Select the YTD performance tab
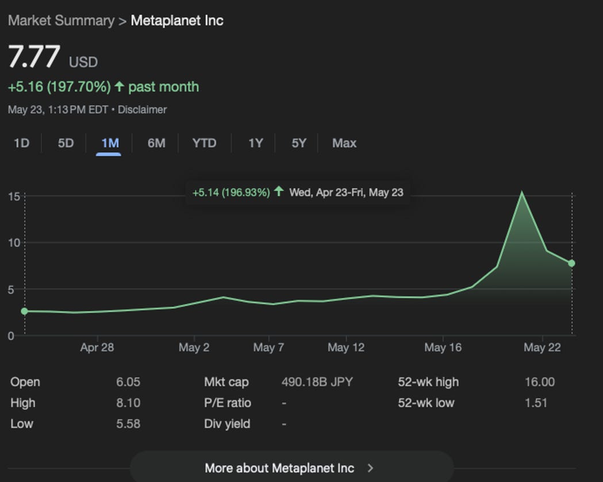This screenshot has width=603, height=482. point(204,143)
